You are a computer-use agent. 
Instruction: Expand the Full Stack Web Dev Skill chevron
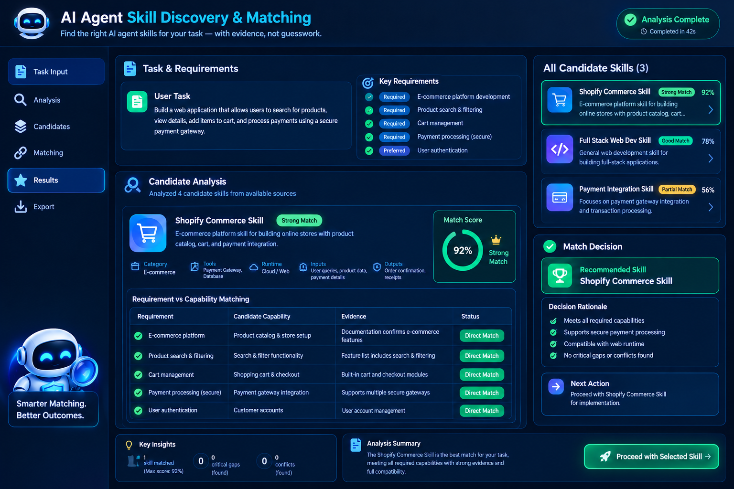pos(711,158)
